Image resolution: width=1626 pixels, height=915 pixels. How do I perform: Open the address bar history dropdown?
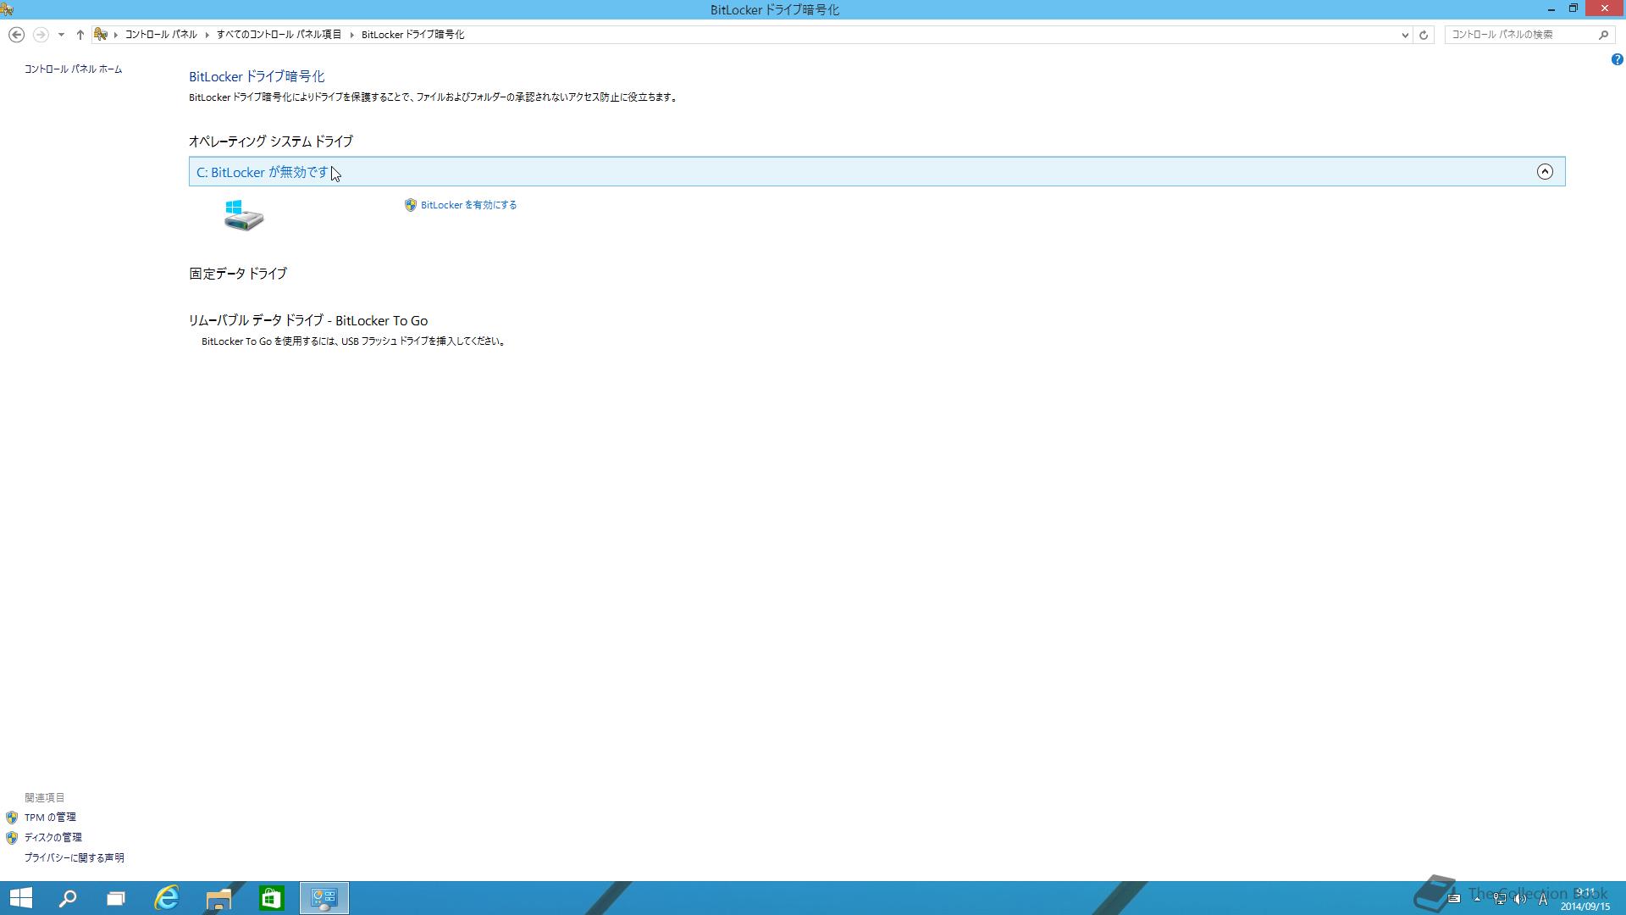click(x=1405, y=35)
